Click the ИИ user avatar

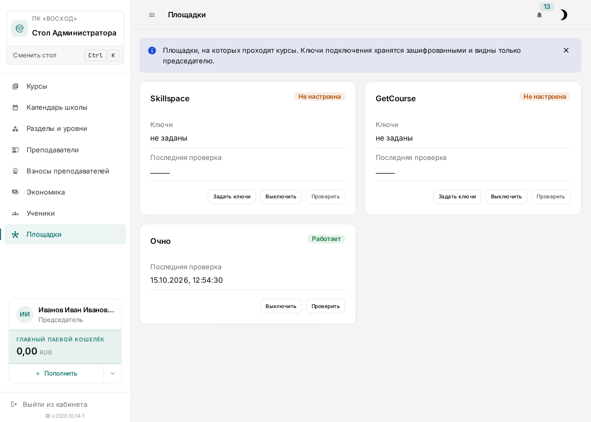(x=25, y=314)
